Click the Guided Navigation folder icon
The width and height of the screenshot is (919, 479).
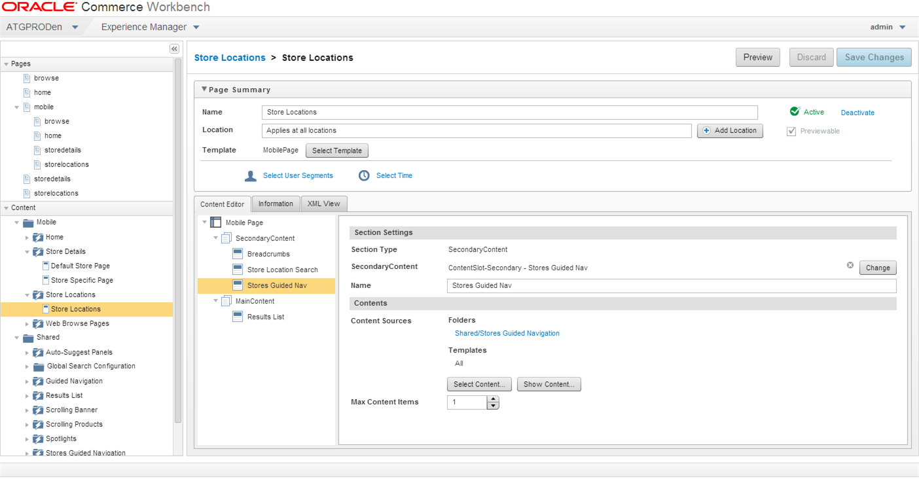click(38, 381)
